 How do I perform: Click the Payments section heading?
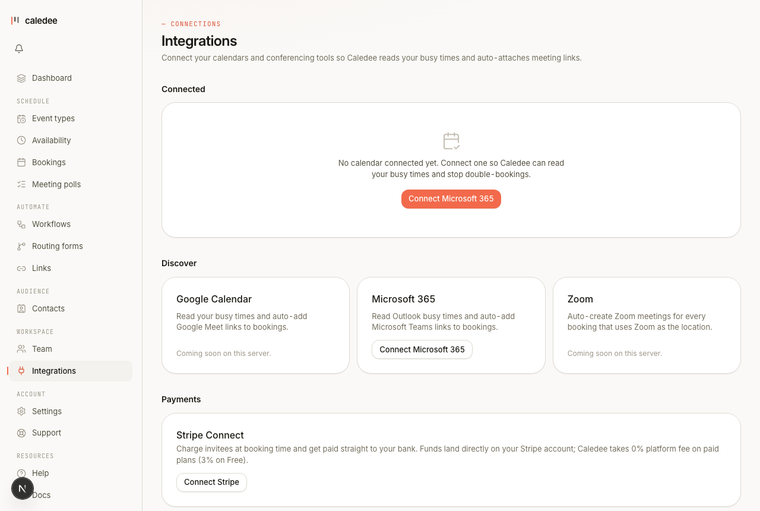coord(181,399)
